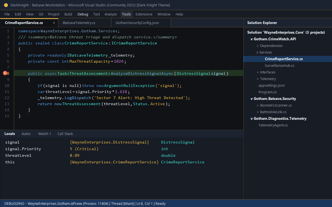
Task: Click line number 12 in the gutter
Action: click(x=7, y=98)
